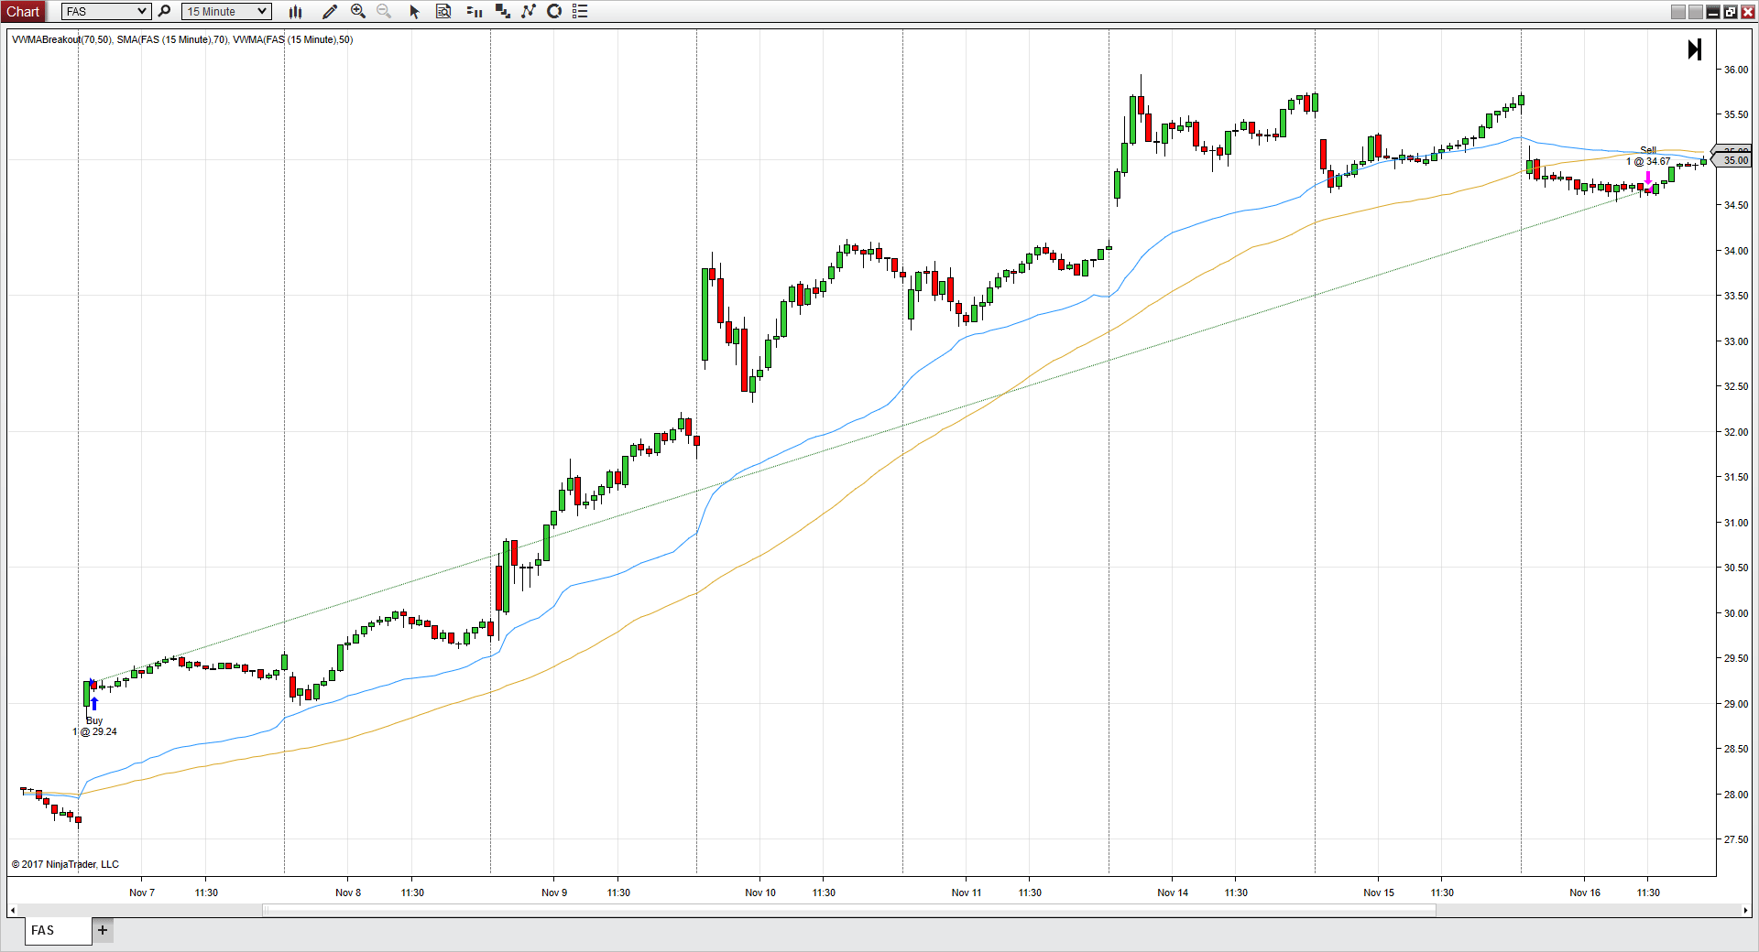
Task: Restore down the chart window
Action: [x=1731, y=12]
